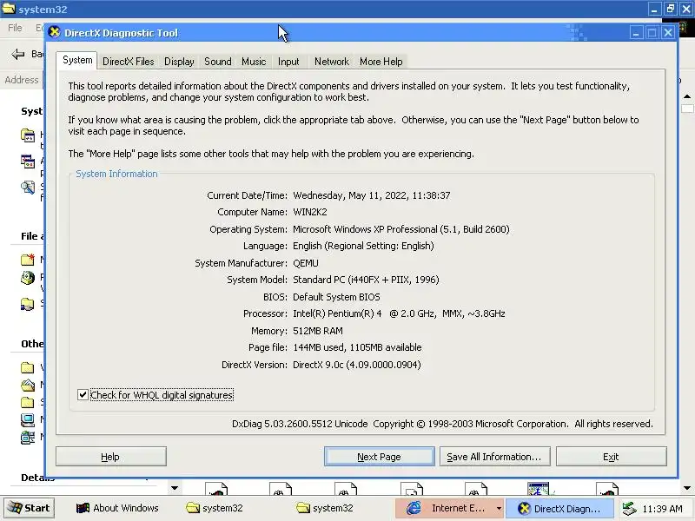Open the Display tab
Image resolution: width=695 pixels, height=521 pixels.
179,62
